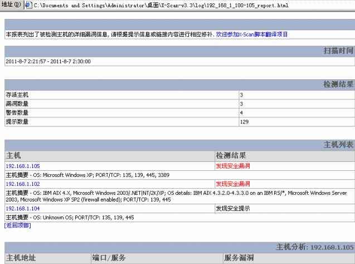Open host link 192.168.1.105

[x=23, y=166]
